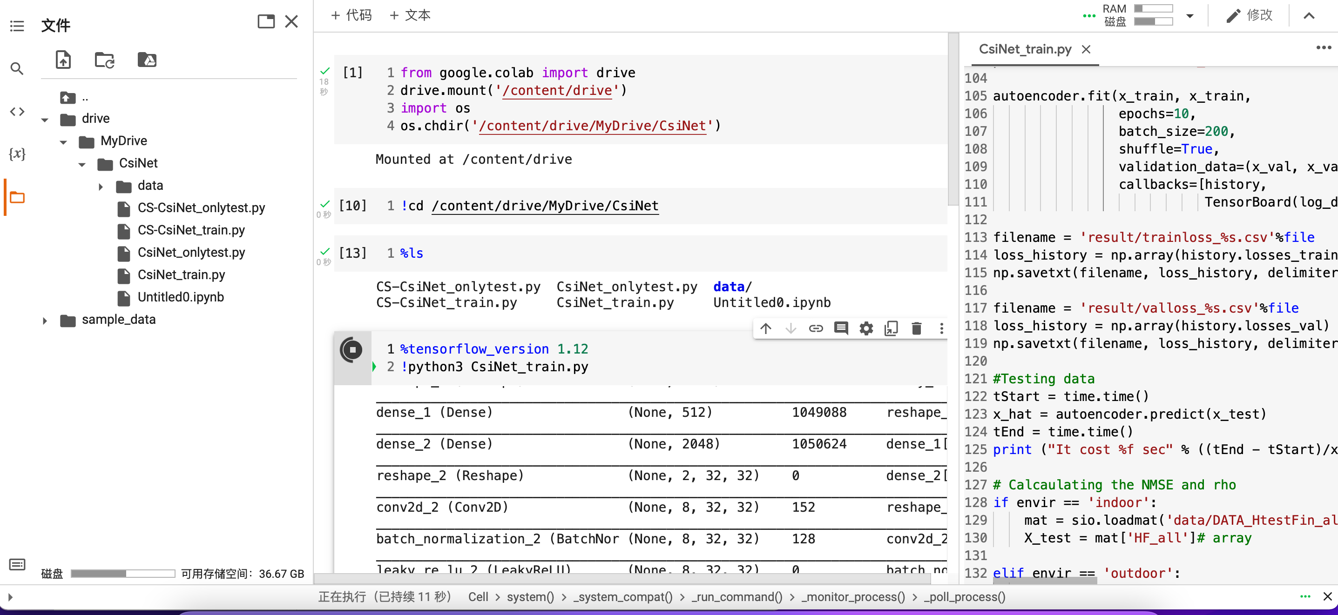Copy link to the selected cell
The height and width of the screenshot is (615, 1338).
[x=816, y=328]
